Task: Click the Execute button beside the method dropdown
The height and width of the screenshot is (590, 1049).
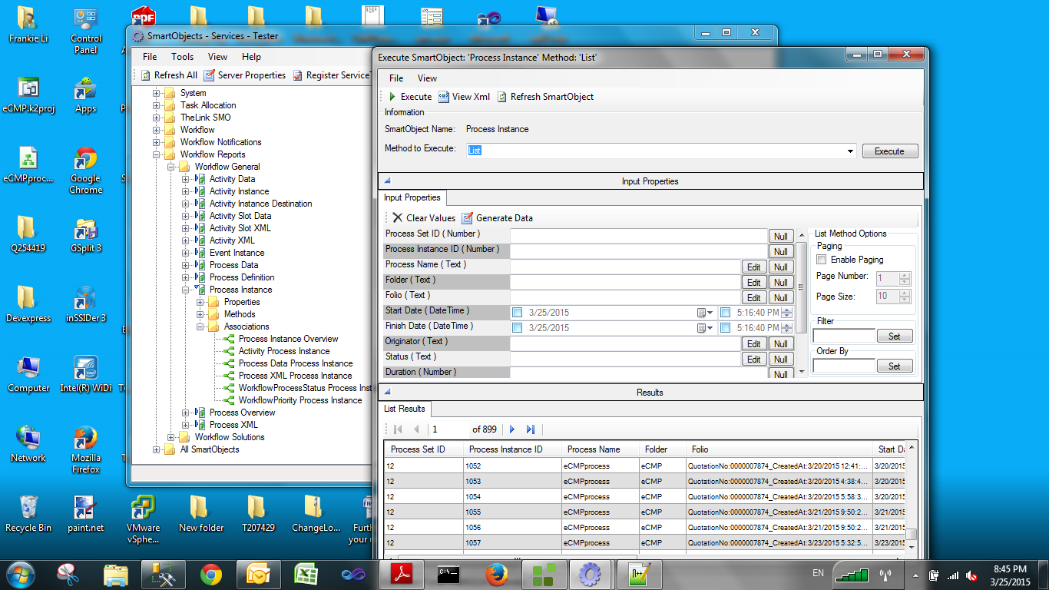Action: [889, 151]
